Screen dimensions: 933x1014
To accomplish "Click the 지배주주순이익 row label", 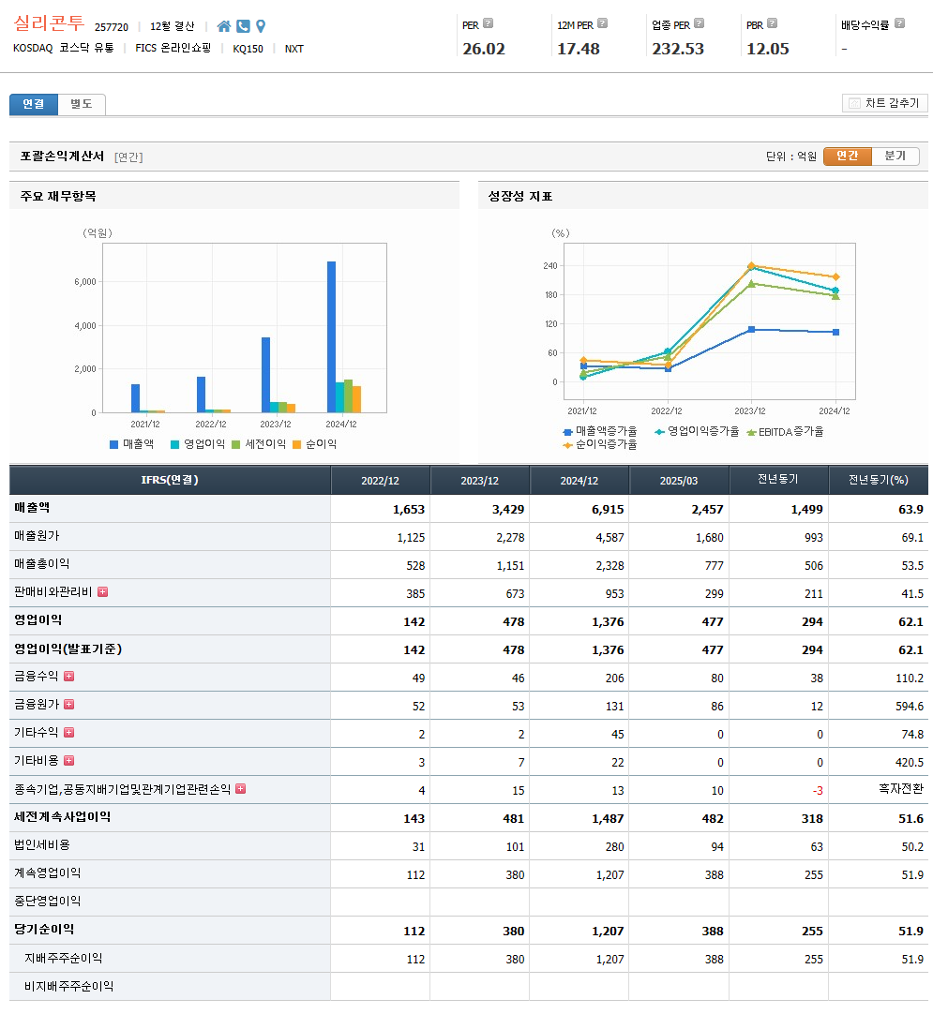I will point(64,959).
